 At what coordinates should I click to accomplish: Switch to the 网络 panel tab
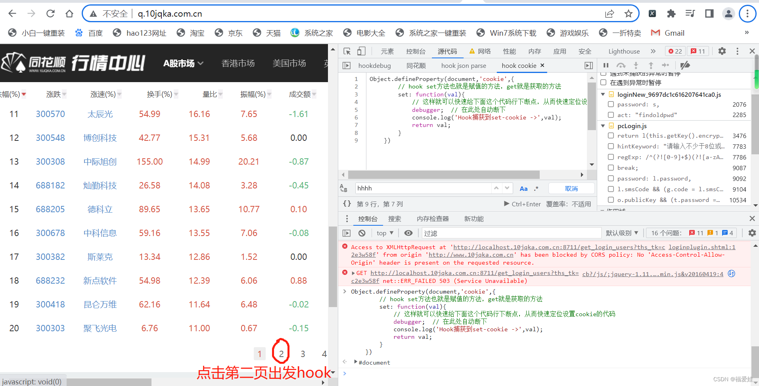(x=485, y=51)
